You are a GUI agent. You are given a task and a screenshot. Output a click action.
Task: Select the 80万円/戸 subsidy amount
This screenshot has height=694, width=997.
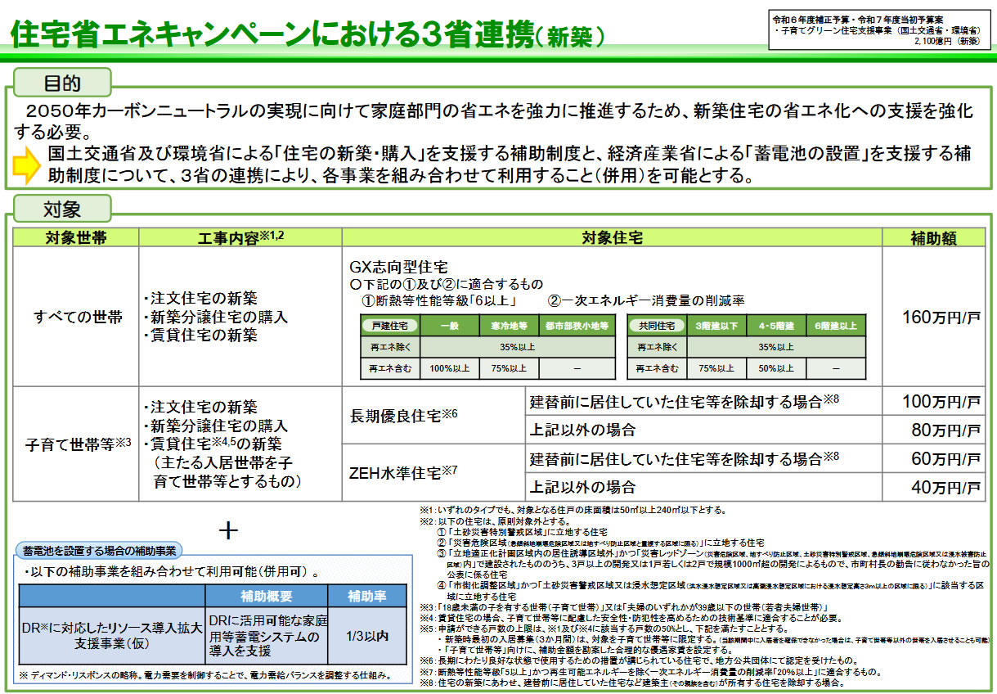click(946, 430)
